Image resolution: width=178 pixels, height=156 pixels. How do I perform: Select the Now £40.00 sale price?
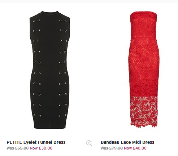(135, 148)
